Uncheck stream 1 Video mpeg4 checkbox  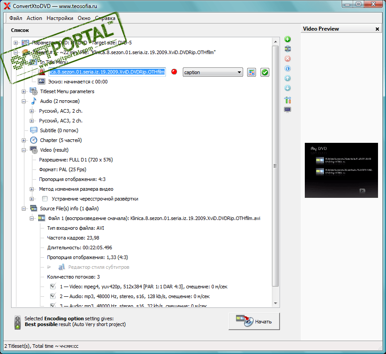point(53,286)
